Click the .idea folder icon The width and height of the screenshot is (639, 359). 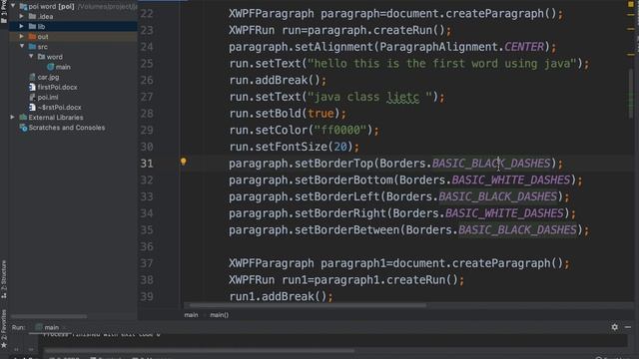click(32, 16)
